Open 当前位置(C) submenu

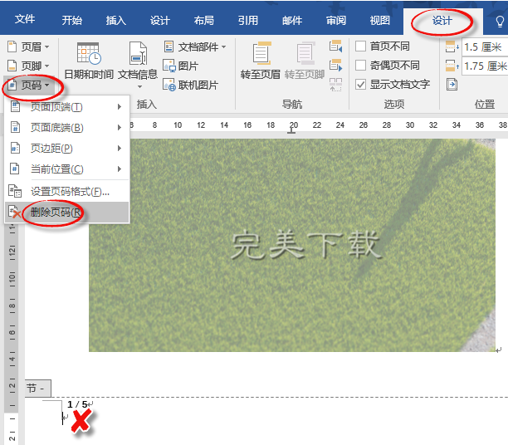pyautogui.click(x=66, y=169)
